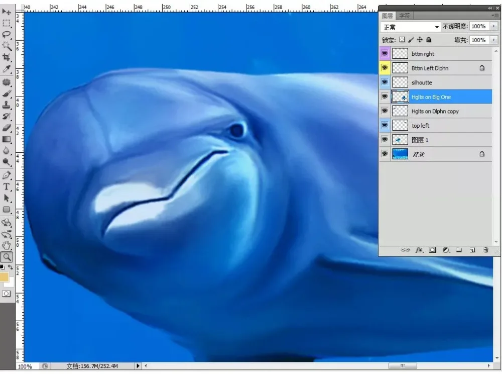Screen dimensions: 502x374
Task: Hide the bttm rght layer
Action: point(385,53)
